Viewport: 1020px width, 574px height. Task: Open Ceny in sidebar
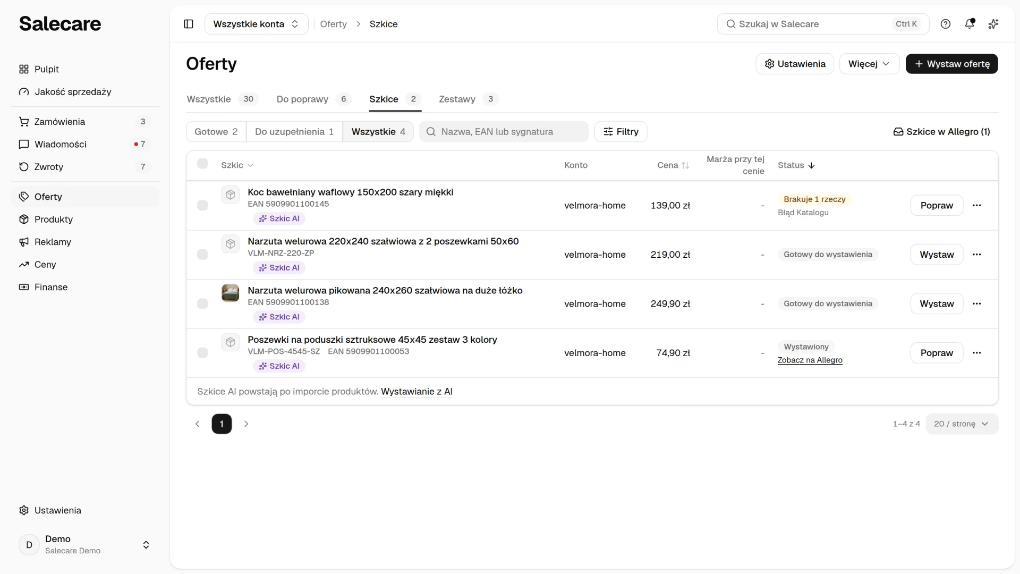pyautogui.click(x=85, y=265)
